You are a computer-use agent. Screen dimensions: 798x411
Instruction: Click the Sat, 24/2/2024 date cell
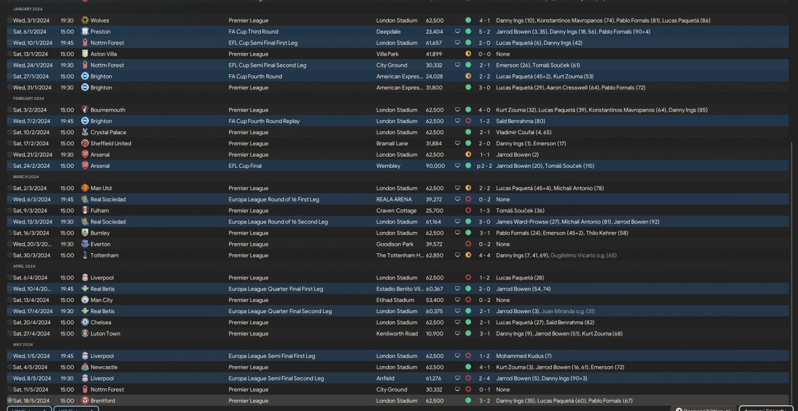click(x=31, y=167)
